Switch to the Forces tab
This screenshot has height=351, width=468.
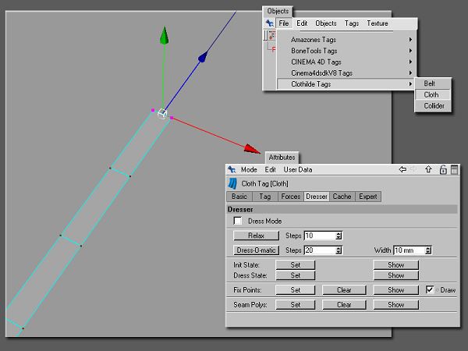pyautogui.click(x=291, y=197)
